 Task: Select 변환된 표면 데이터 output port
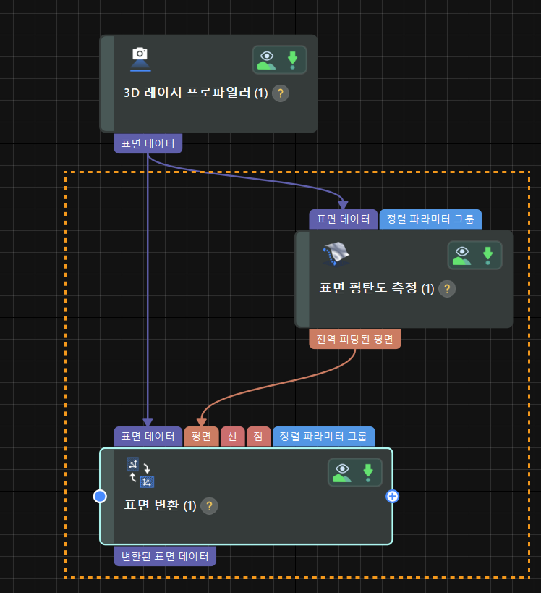click(x=165, y=556)
